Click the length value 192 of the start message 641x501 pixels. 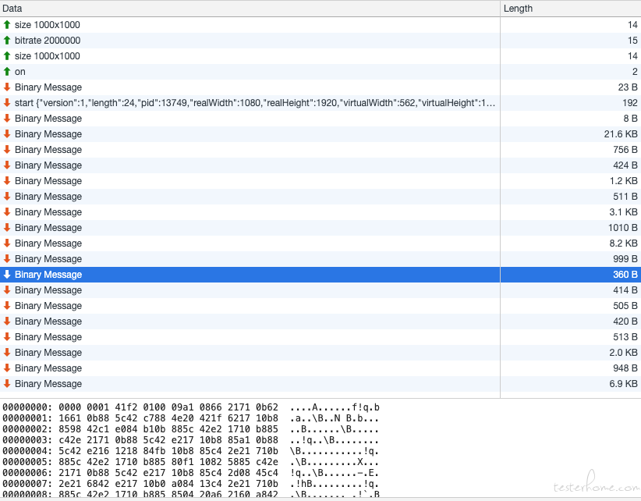coord(630,103)
